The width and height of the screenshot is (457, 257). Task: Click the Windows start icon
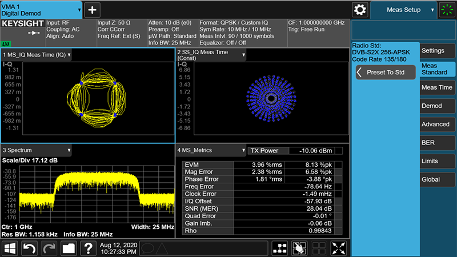(11, 248)
